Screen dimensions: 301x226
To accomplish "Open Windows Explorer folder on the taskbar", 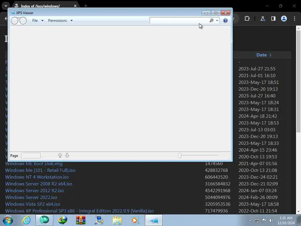I will [117, 220].
